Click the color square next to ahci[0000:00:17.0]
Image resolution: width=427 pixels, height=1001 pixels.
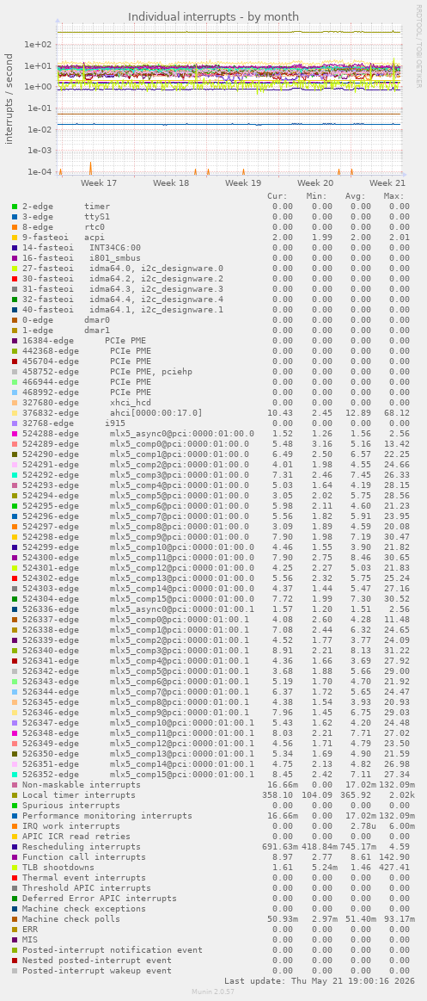click(x=15, y=413)
